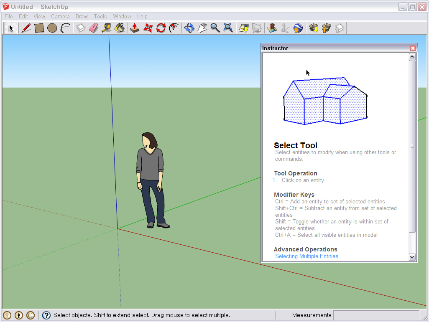Select the Orbit tool
429x322 pixels.
point(189,28)
